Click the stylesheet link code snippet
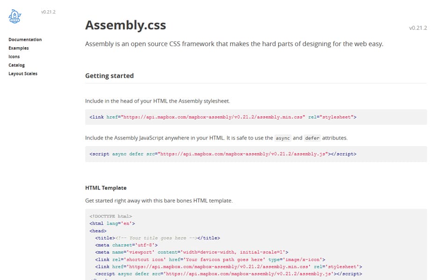 click(x=223, y=117)
